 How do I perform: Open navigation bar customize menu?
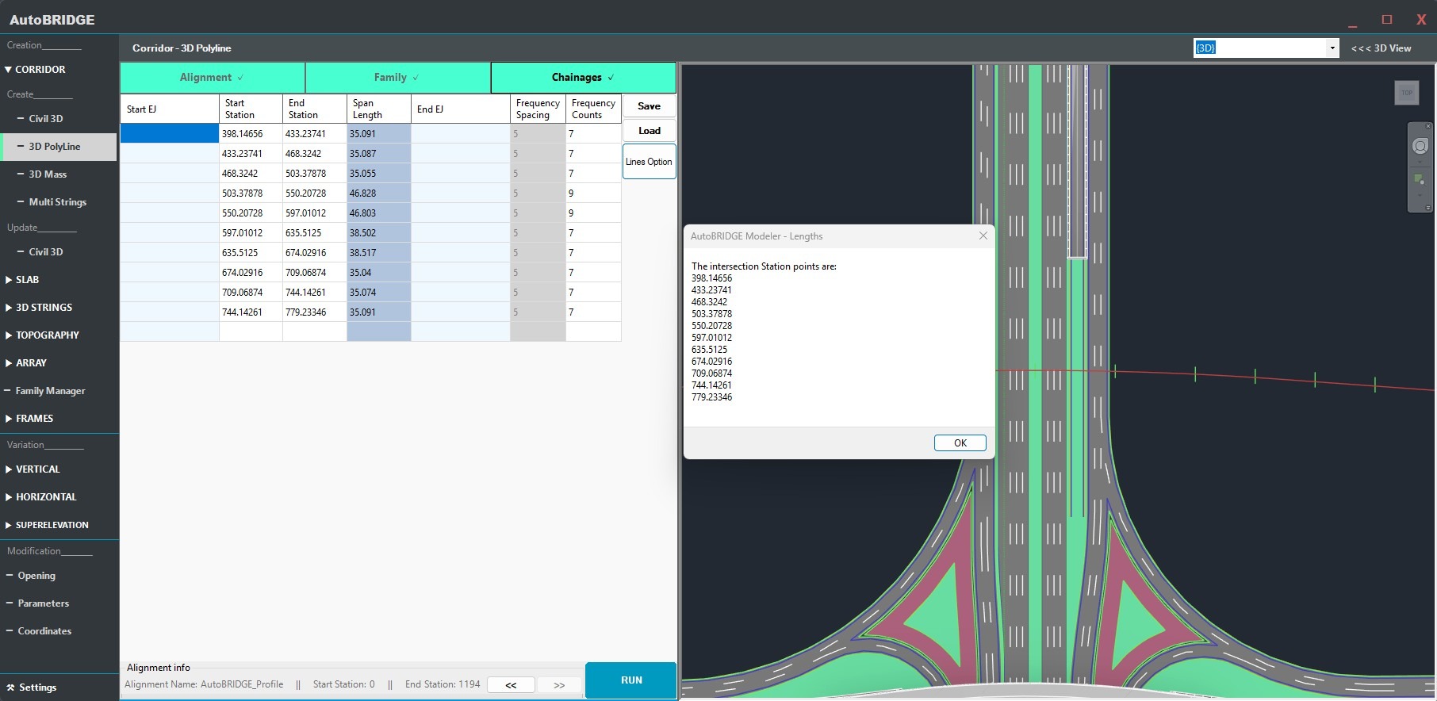[x=1428, y=208]
